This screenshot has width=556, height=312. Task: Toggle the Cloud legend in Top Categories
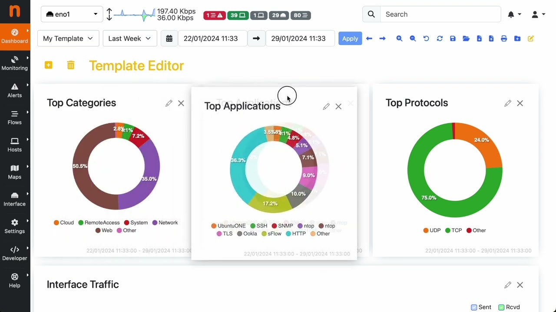coord(63,223)
